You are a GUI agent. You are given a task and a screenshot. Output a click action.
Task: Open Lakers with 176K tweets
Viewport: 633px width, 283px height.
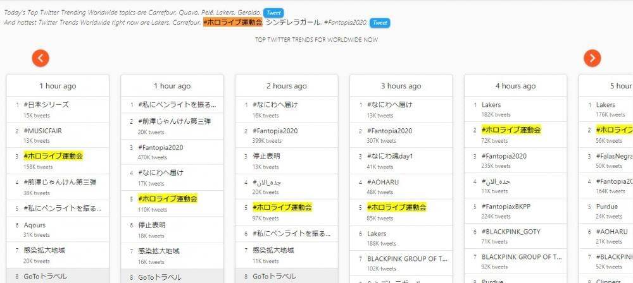(x=606, y=105)
